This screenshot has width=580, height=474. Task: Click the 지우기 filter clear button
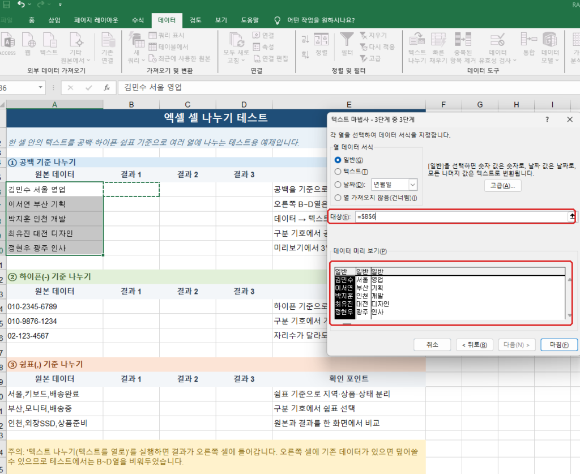(373, 35)
